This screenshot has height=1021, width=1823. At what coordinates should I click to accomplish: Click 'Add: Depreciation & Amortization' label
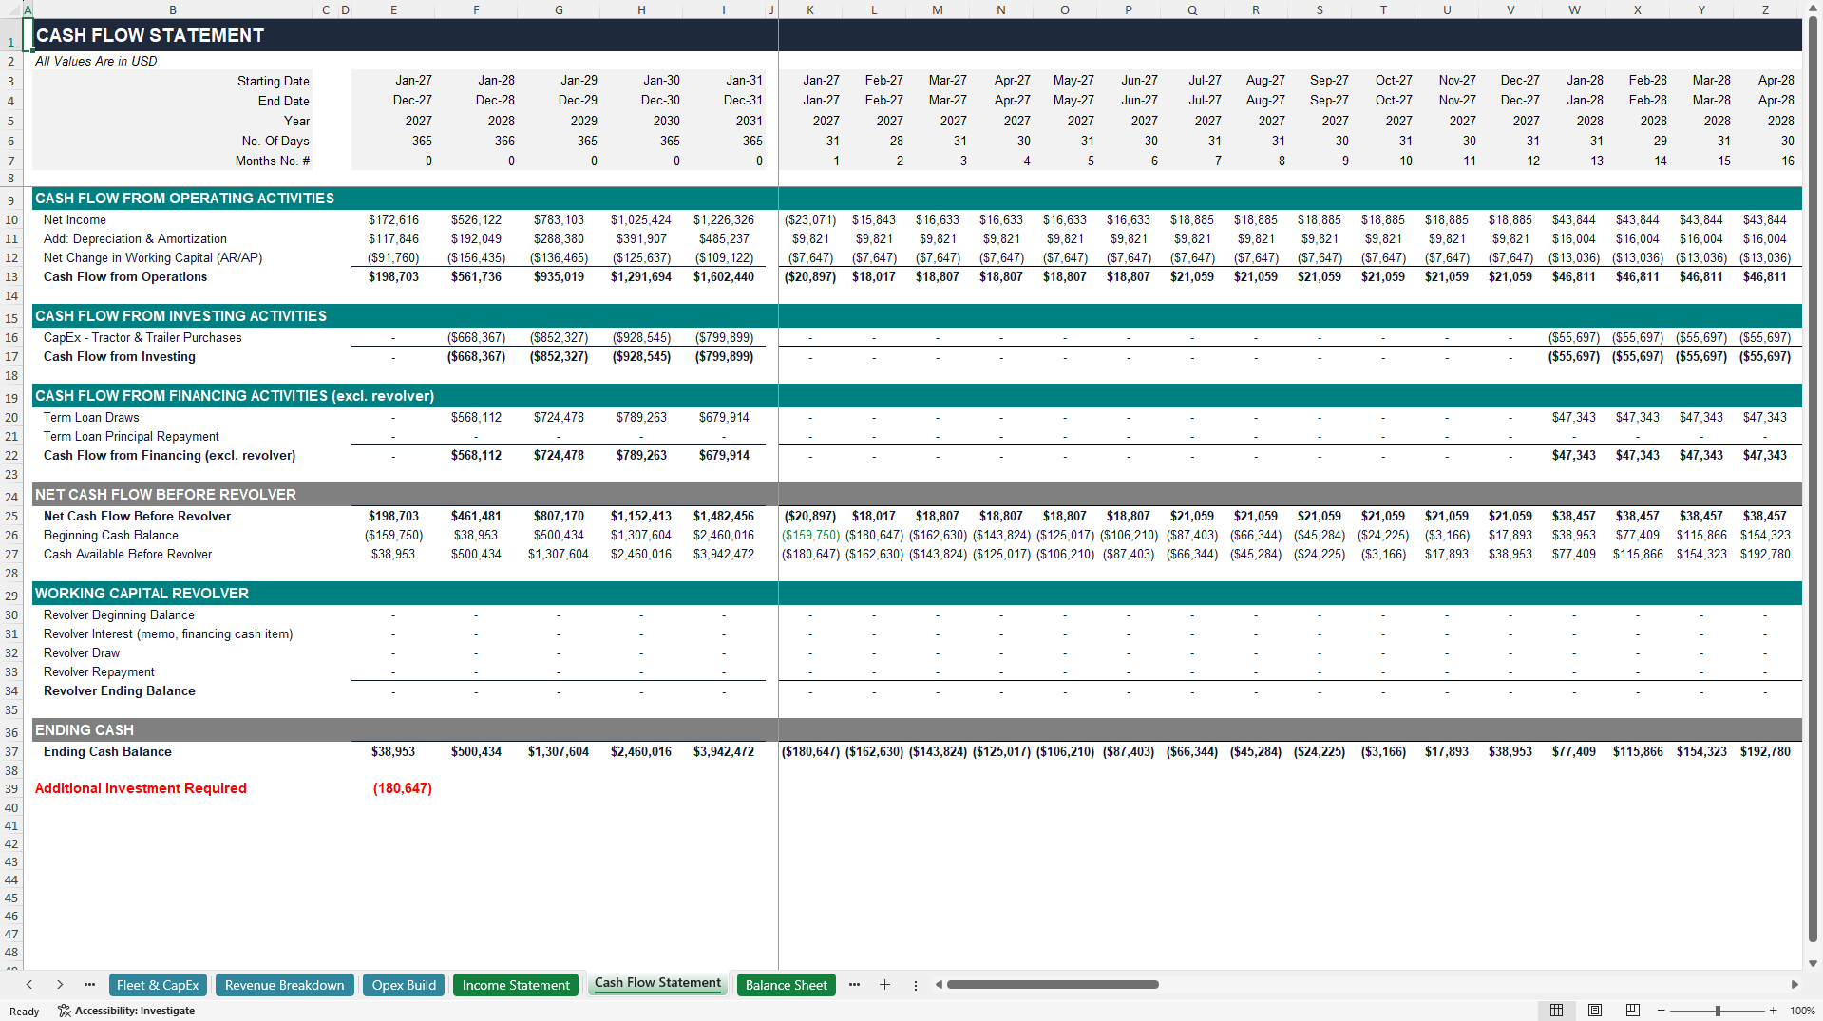click(135, 238)
